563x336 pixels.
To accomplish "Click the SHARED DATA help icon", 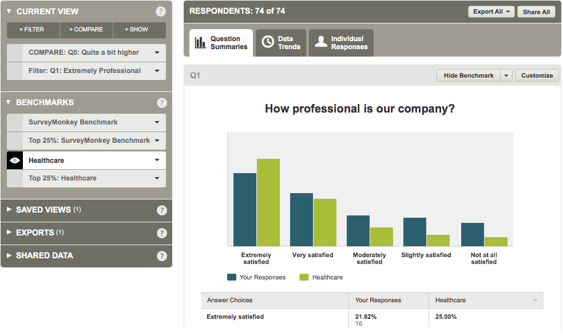I will (161, 254).
